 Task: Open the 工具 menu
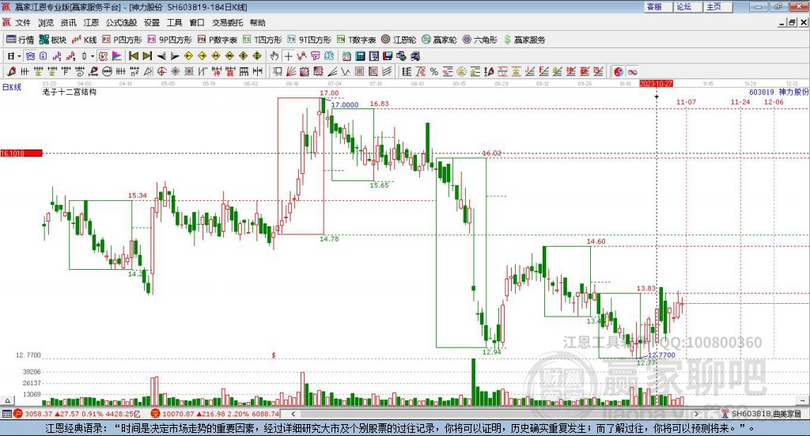tap(174, 23)
